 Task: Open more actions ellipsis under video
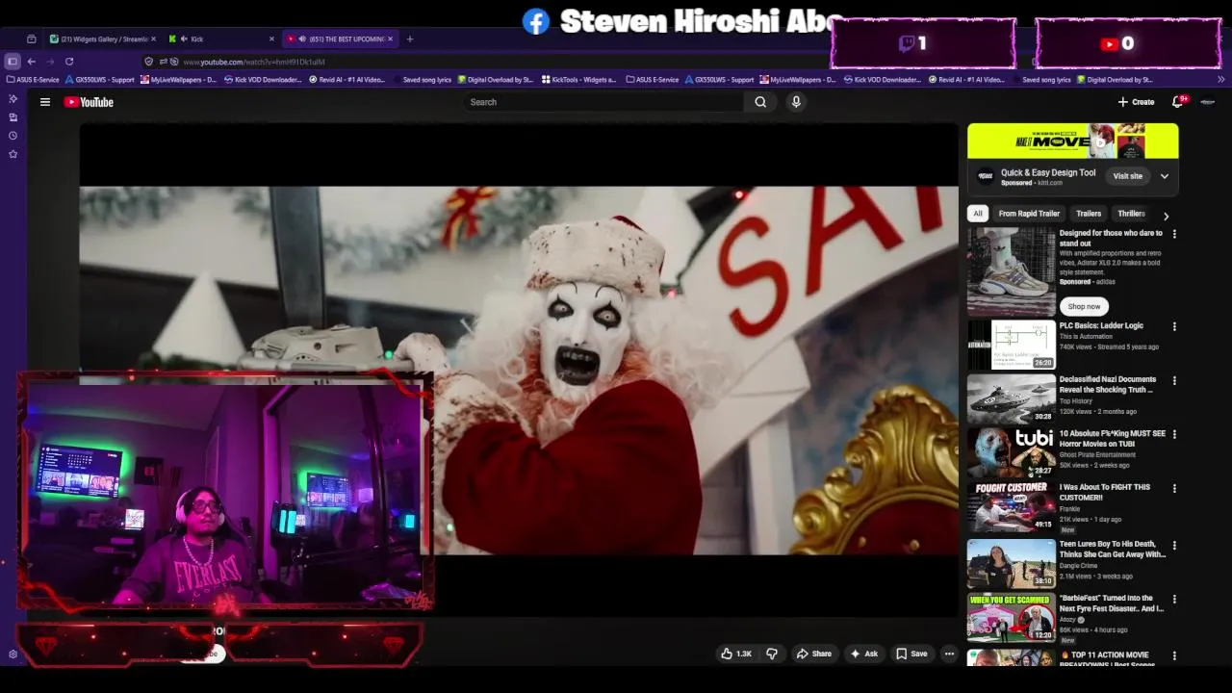point(949,654)
